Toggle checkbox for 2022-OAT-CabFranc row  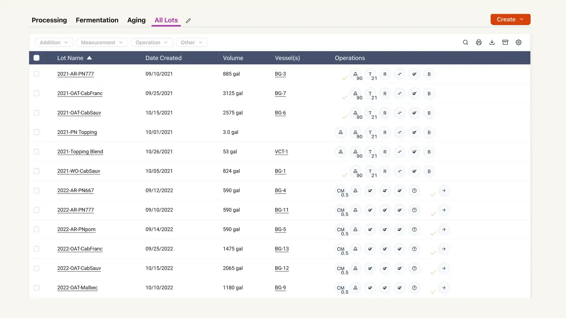tap(36, 249)
